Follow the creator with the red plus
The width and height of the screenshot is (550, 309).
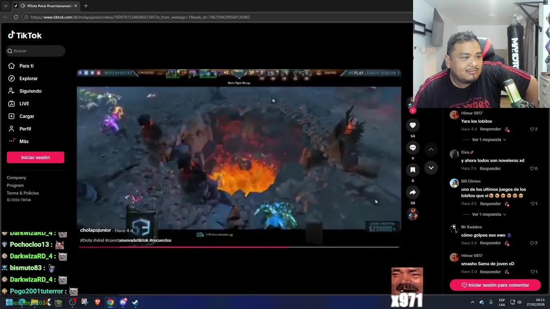(x=412, y=110)
